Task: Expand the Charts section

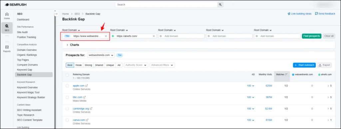Action: 73,45
